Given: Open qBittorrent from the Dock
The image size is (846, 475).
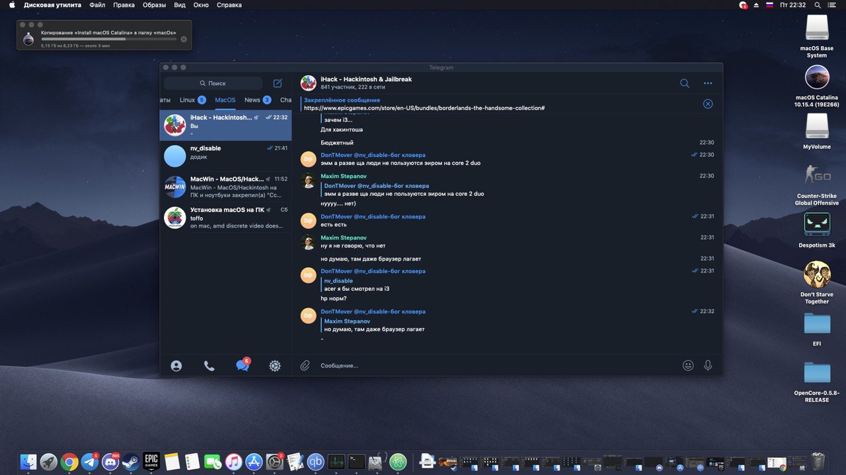Looking at the screenshot, I should coord(316,461).
